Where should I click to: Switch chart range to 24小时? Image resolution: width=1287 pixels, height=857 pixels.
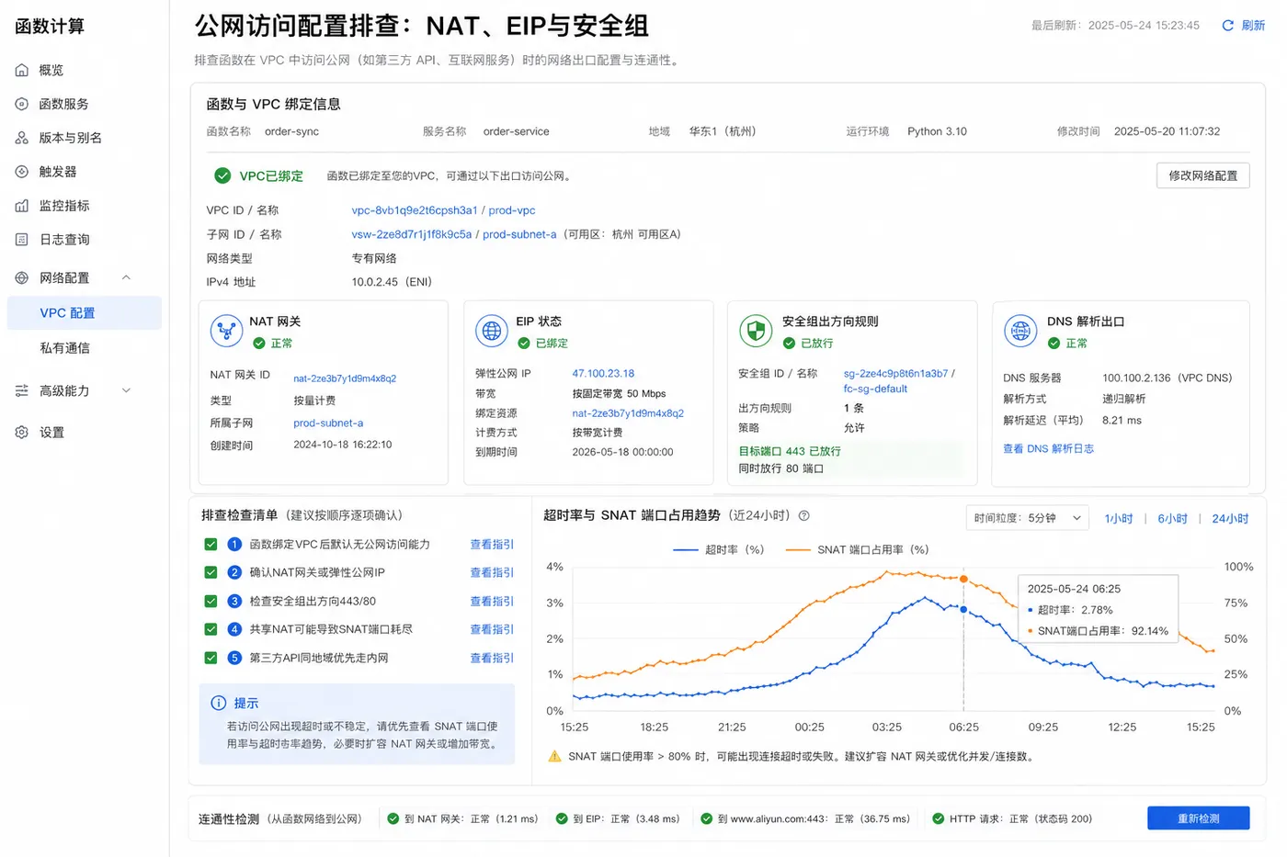click(1230, 519)
